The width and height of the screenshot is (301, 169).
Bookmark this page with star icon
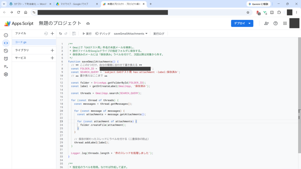248,12
